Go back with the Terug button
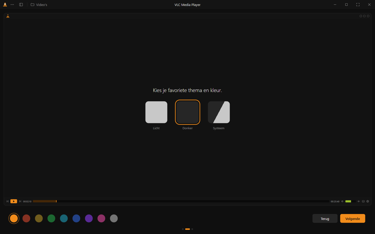 [x=325, y=218]
